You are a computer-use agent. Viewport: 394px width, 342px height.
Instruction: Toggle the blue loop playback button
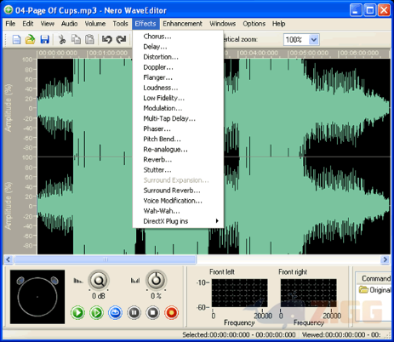click(115, 313)
